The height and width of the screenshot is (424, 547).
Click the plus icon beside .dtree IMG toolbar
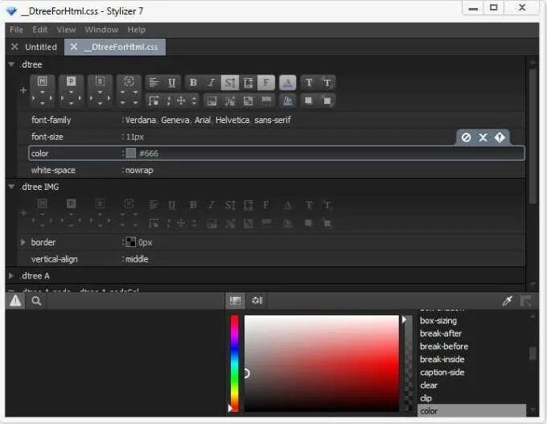23,212
